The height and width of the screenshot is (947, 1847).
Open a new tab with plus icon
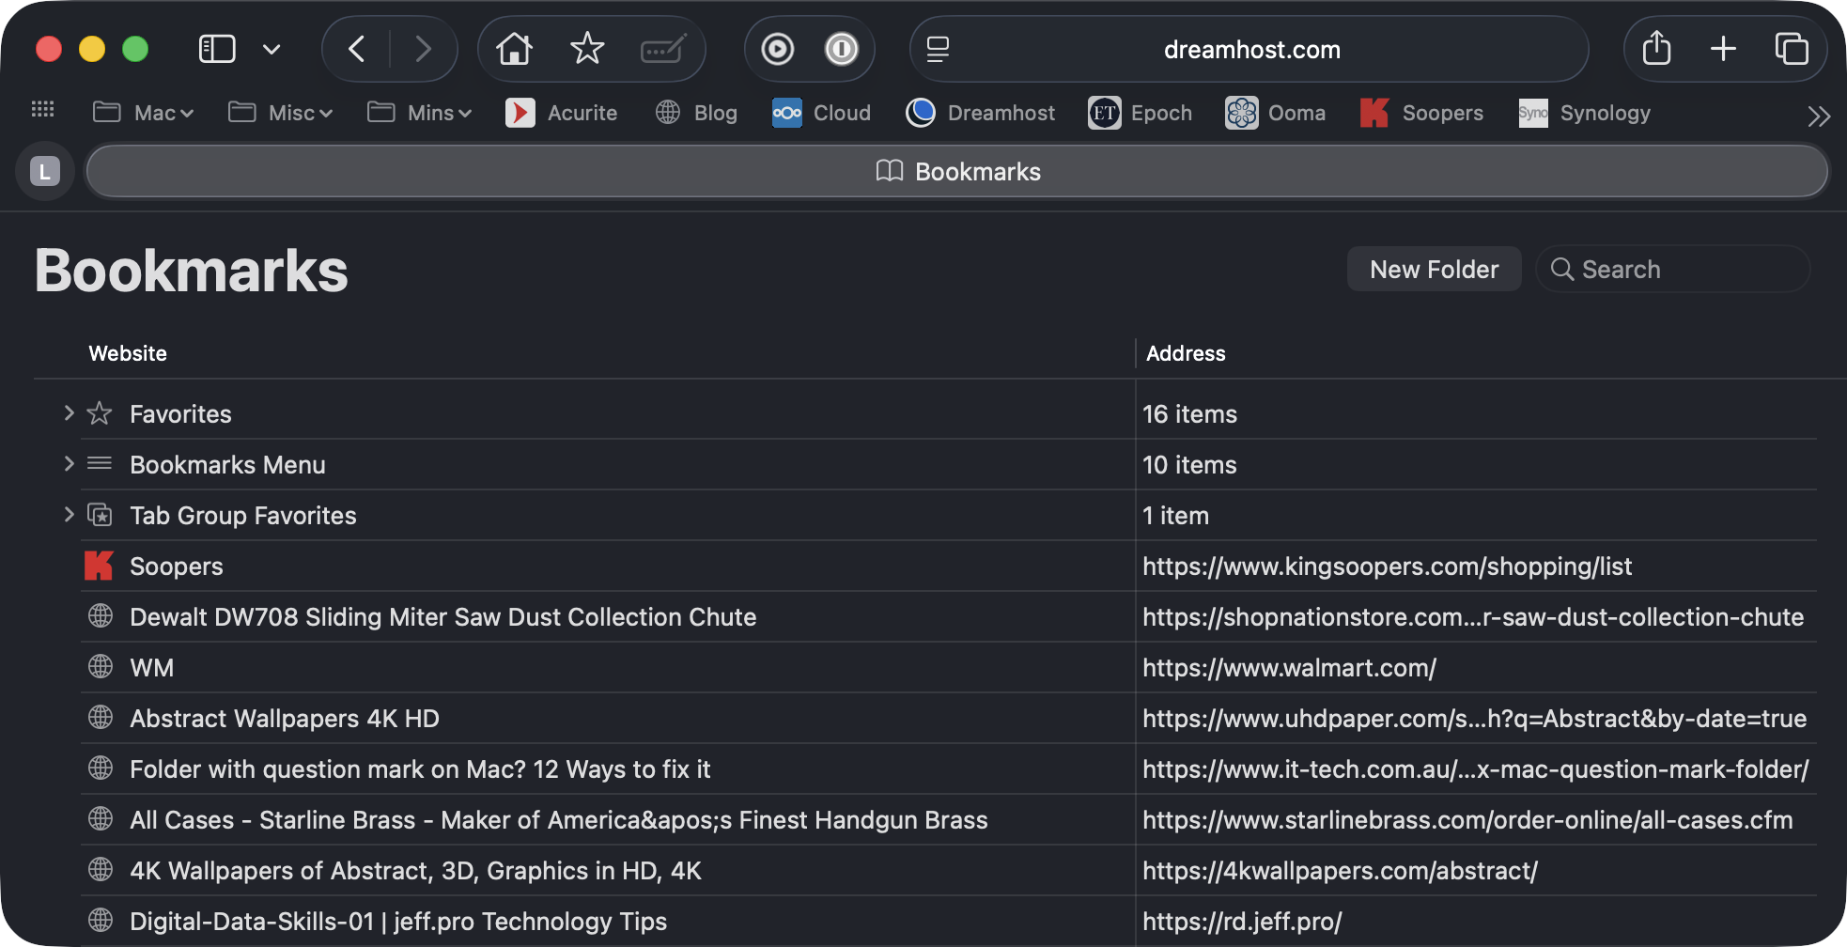[1723, 49]
